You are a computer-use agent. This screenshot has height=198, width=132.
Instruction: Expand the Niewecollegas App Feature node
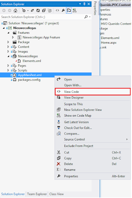click(x=13, y=37)
